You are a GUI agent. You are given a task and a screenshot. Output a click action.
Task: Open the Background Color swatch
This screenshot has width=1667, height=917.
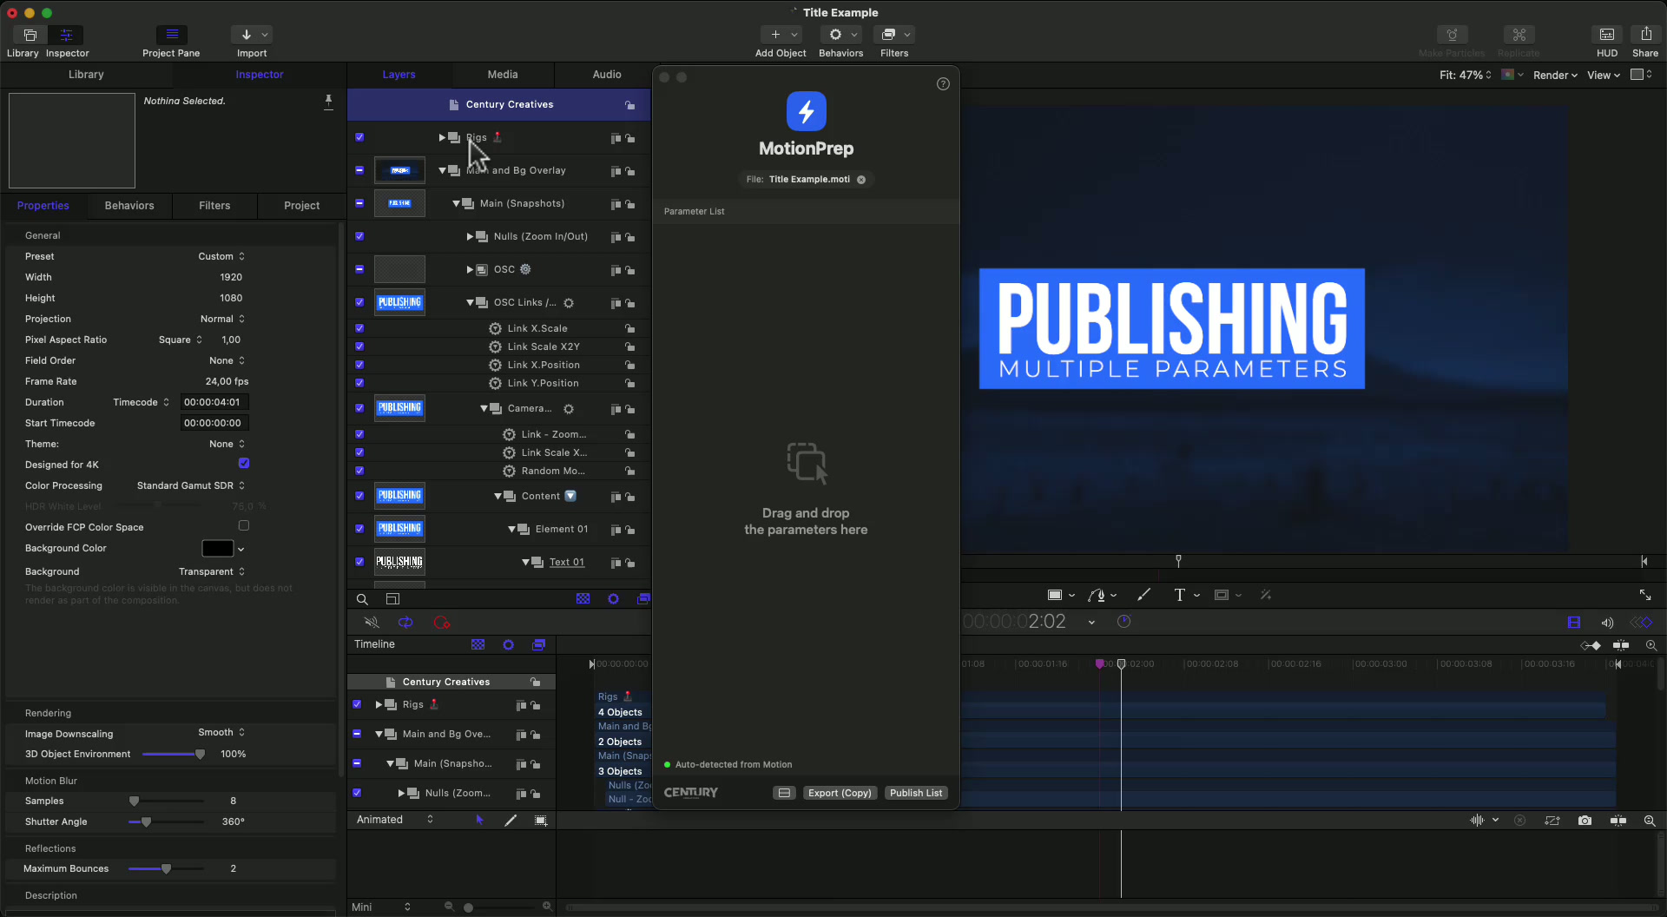[x=217, y=549]
